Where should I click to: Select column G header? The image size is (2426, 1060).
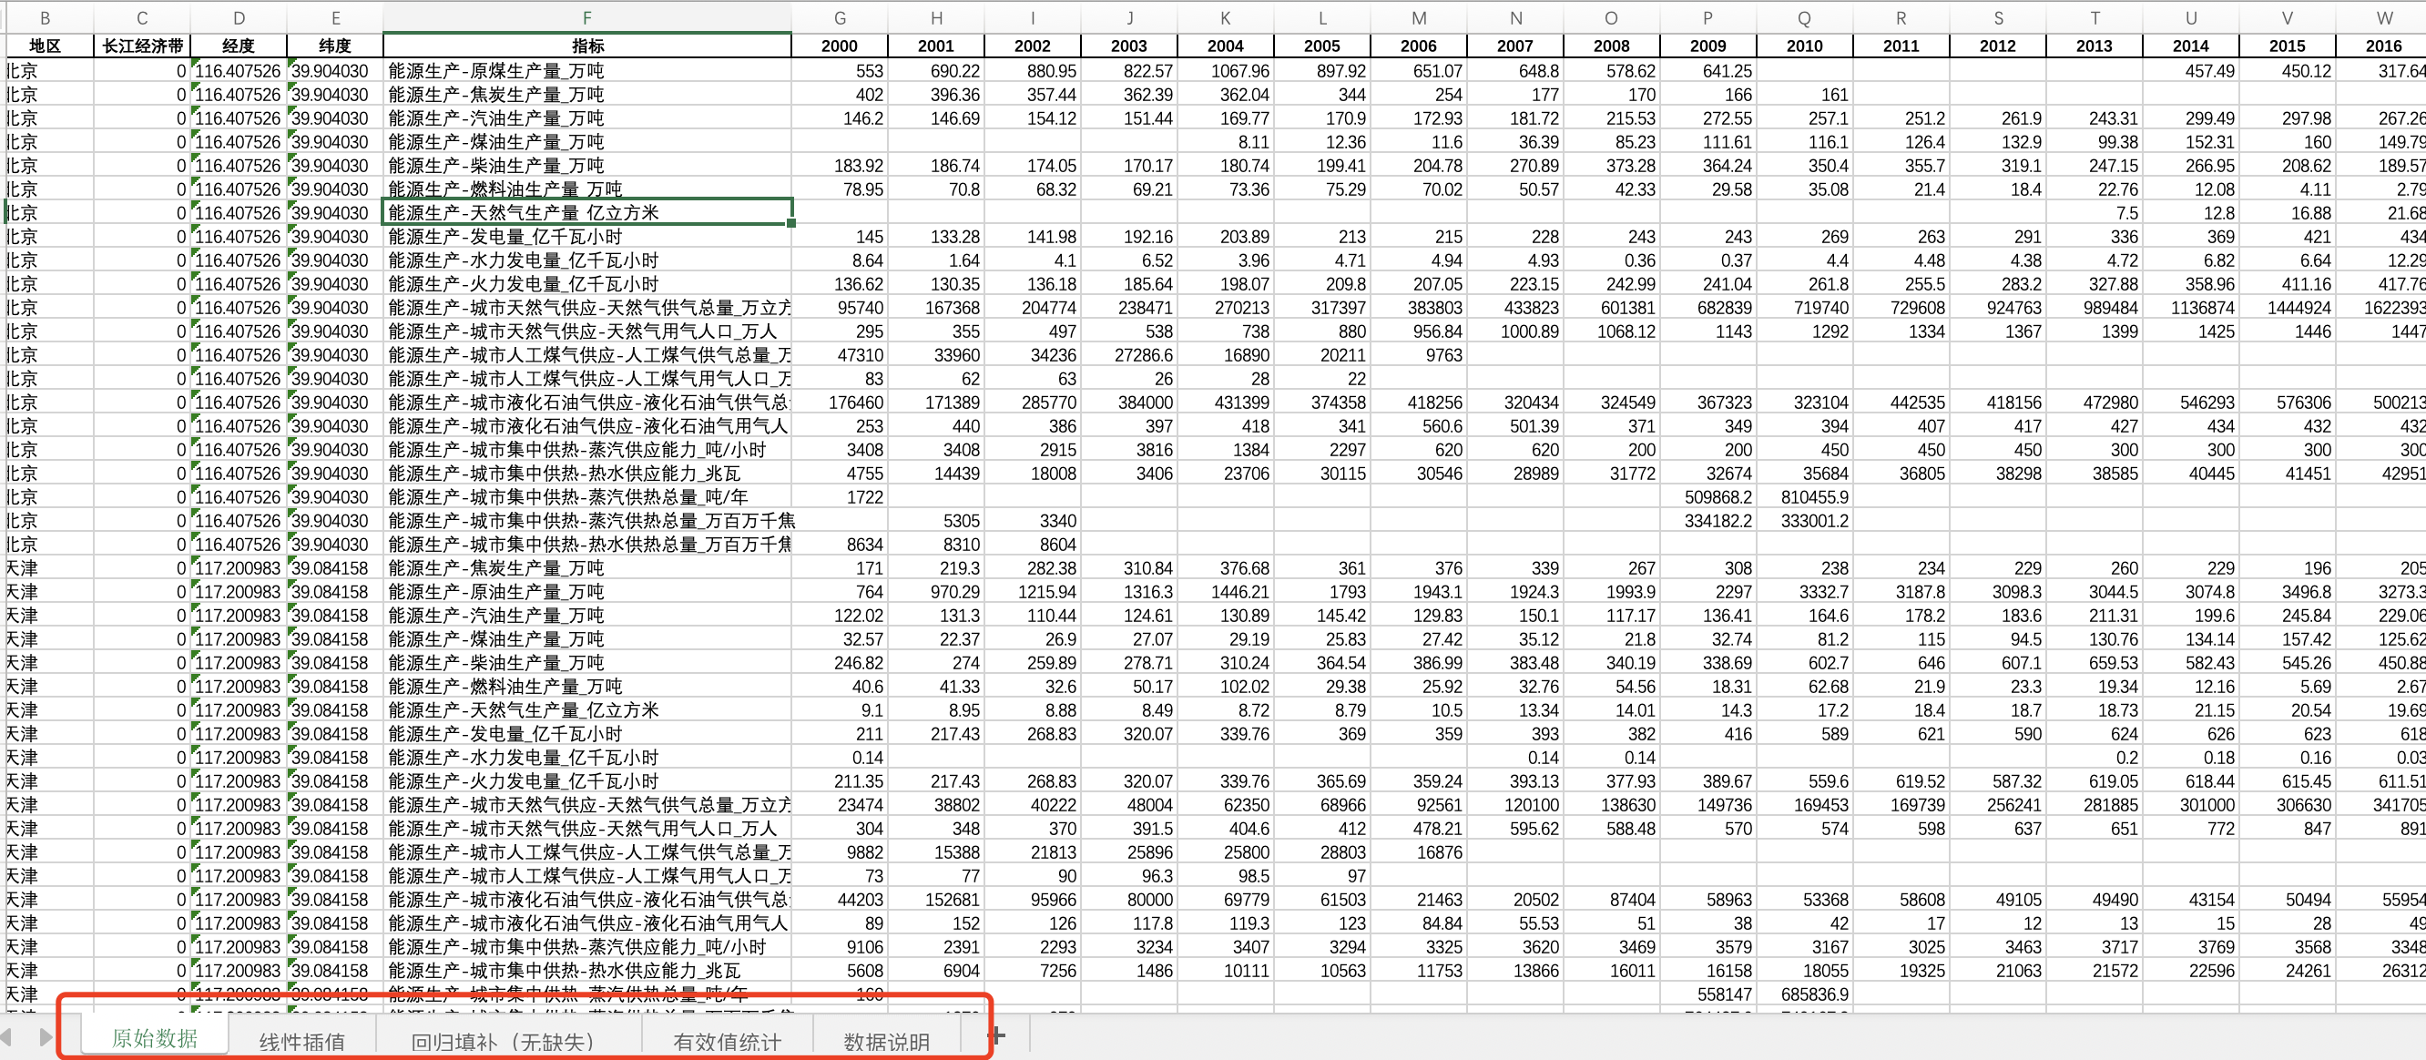[x=839, y=18]
